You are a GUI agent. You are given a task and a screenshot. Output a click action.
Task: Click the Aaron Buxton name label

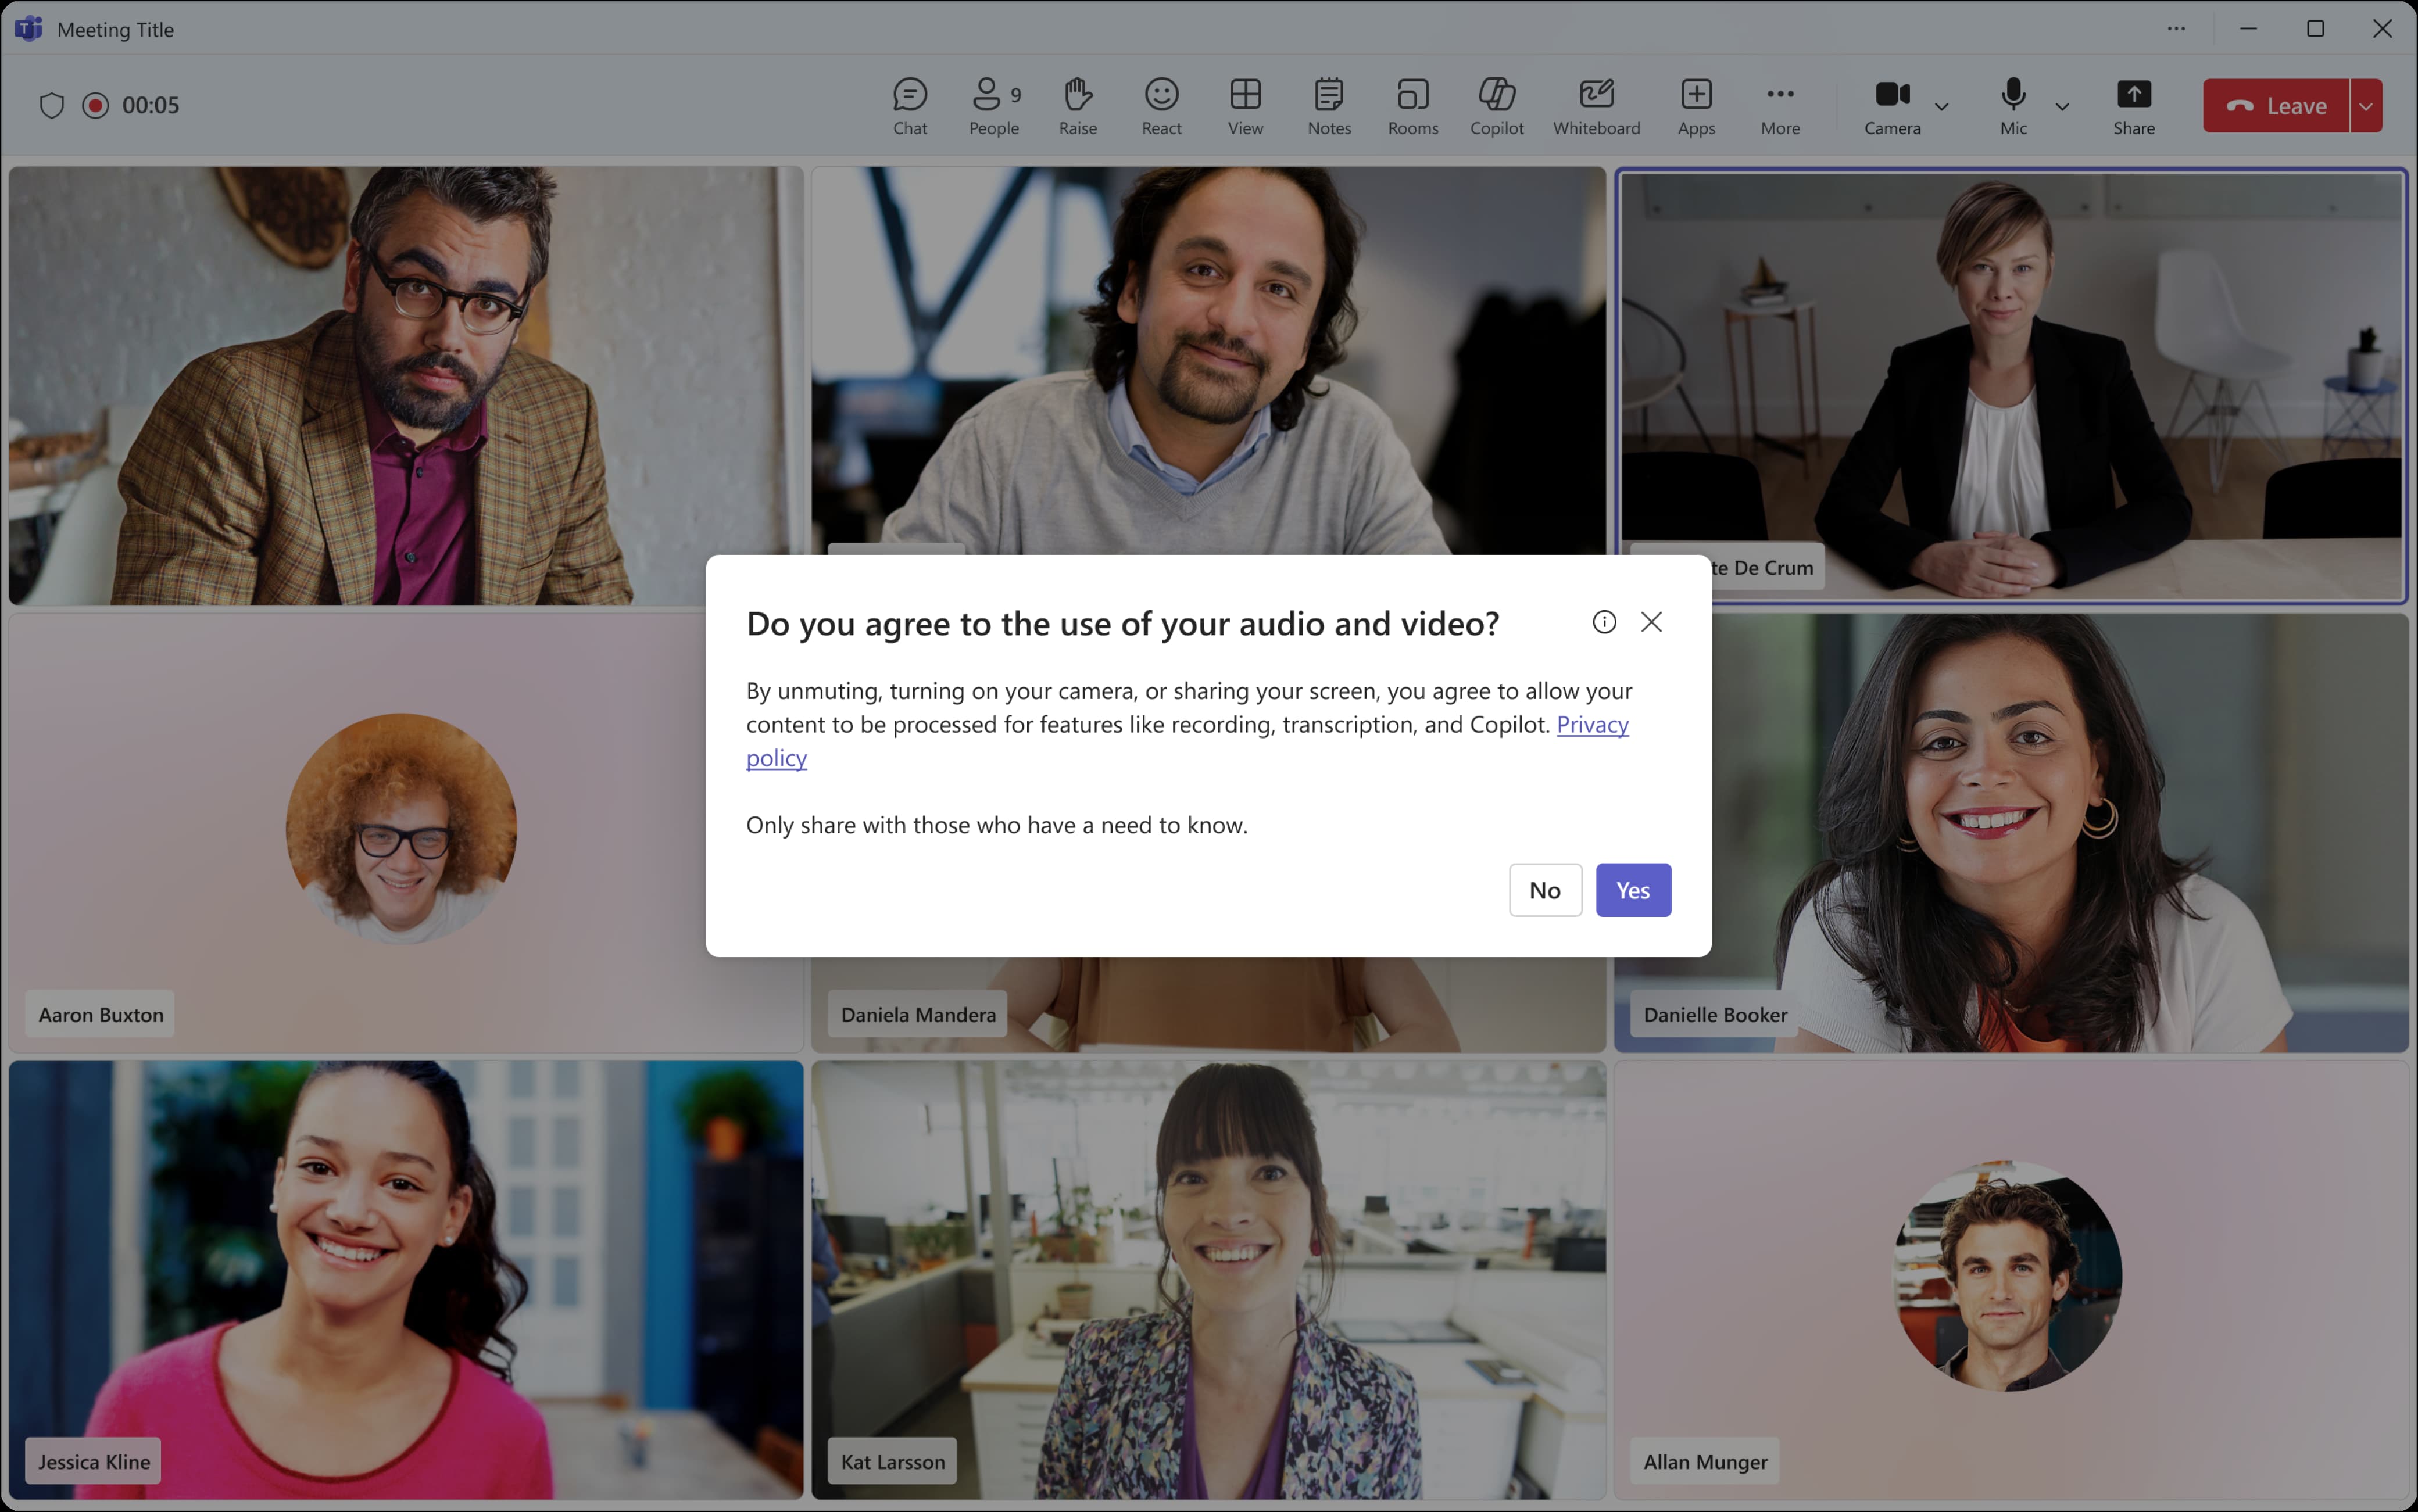pos(100,1014)
